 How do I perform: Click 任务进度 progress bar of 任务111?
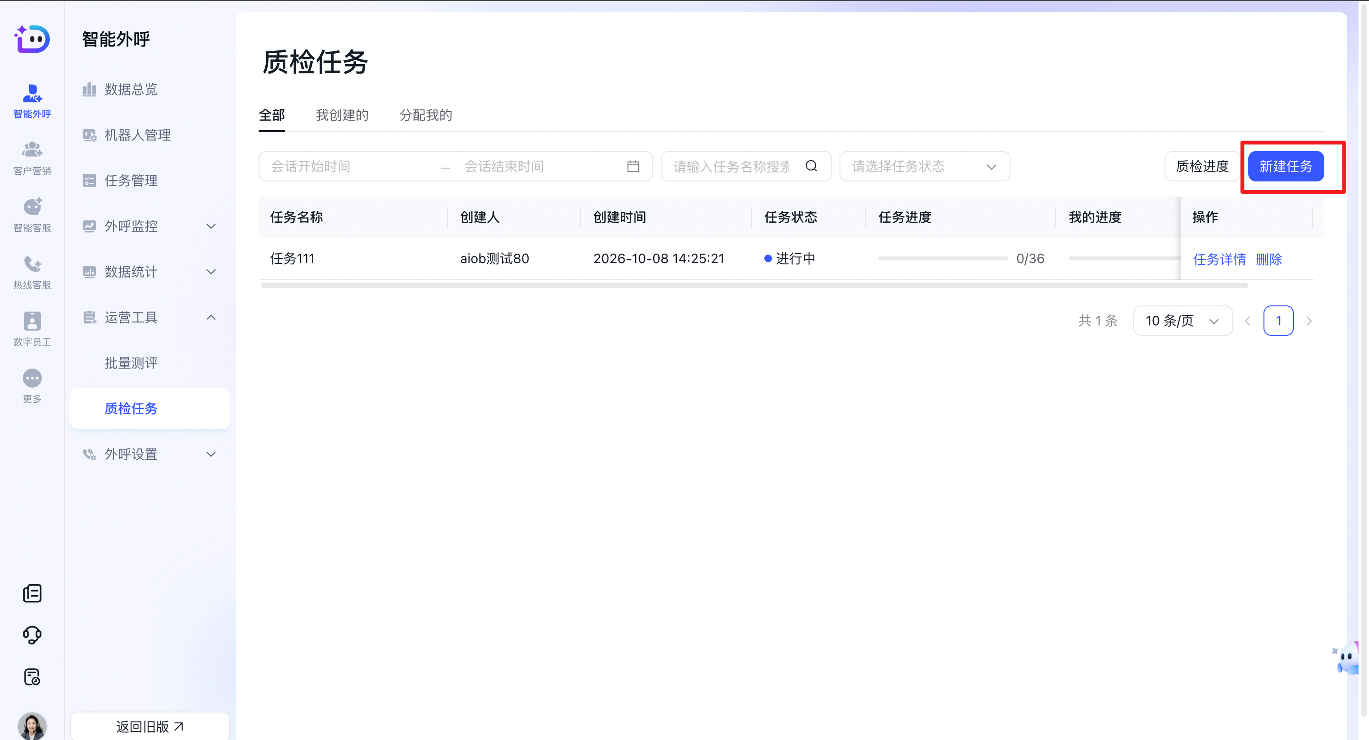point(943,258)
